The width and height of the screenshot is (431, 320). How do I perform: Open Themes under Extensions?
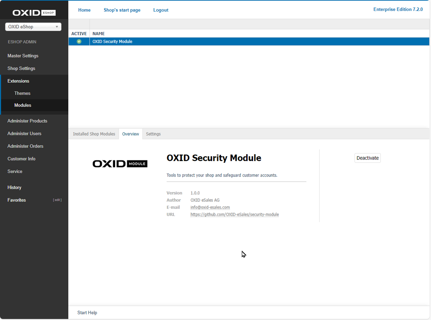(x=22, y=93)
